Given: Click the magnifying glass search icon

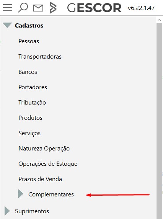Looking at the screenshot, I should coord(23,8).
